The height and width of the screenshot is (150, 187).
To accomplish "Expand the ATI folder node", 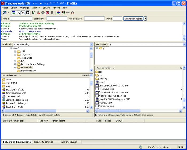I will tap(15, 52).
